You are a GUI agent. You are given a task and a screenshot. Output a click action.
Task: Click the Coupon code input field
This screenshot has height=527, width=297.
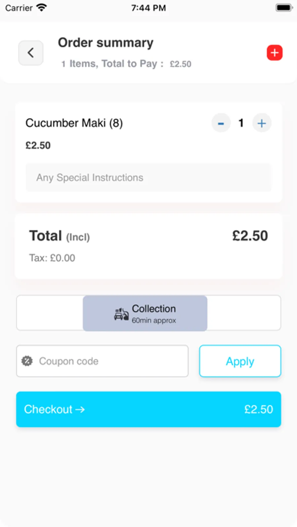click(x=109, y=361)
